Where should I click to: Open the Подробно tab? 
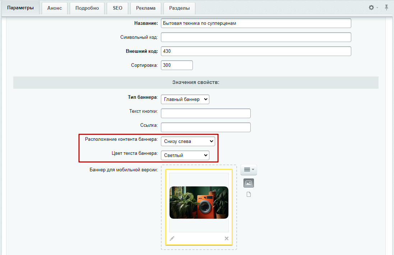[x=87, y=8]
